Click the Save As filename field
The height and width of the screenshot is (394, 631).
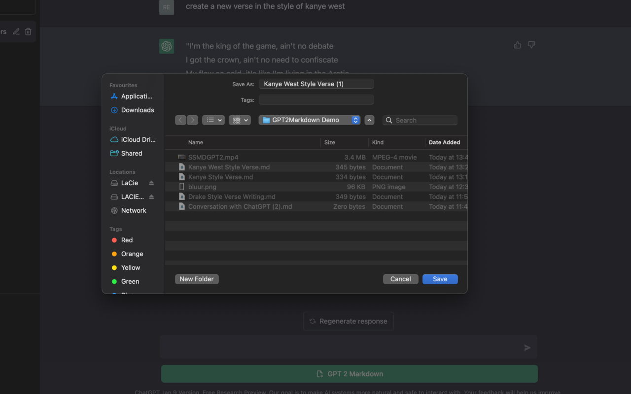pos(316,84)
